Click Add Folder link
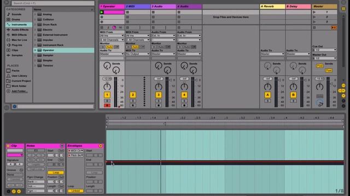This screenshot has height=196, width=350. tap(20, 91)
